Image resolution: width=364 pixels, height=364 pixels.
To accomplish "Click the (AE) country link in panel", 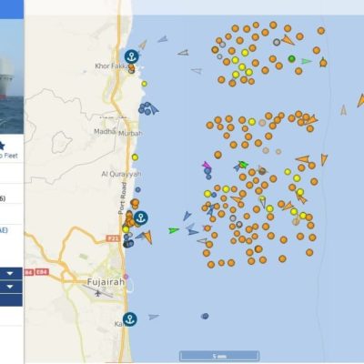I will [4, 230].
